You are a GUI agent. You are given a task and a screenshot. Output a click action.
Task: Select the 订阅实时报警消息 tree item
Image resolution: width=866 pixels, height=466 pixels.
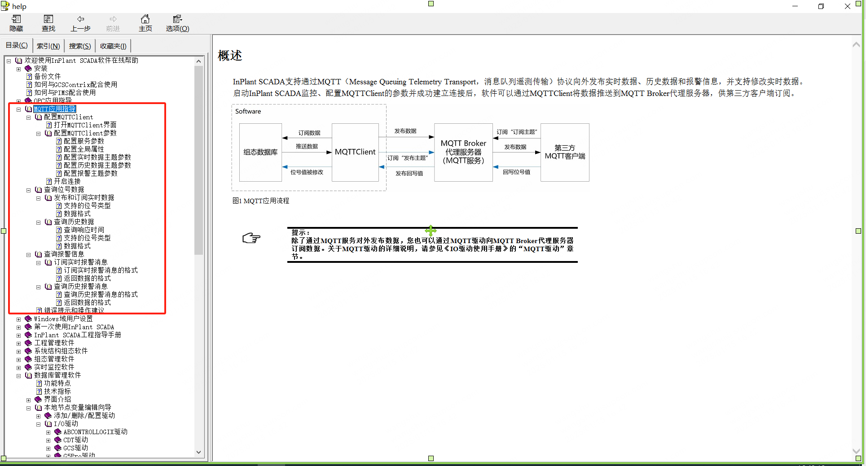(81, 262)
